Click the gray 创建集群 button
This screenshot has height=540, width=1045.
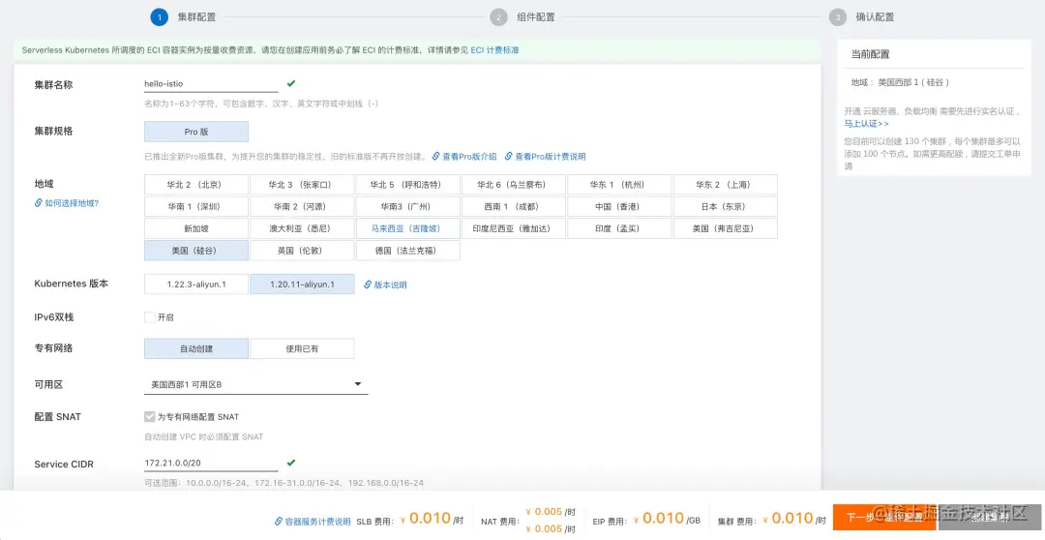990,518
